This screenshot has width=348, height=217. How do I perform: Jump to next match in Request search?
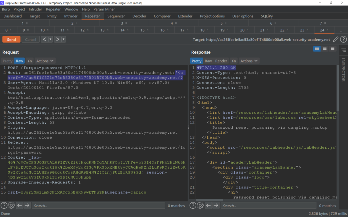[27, 206]
